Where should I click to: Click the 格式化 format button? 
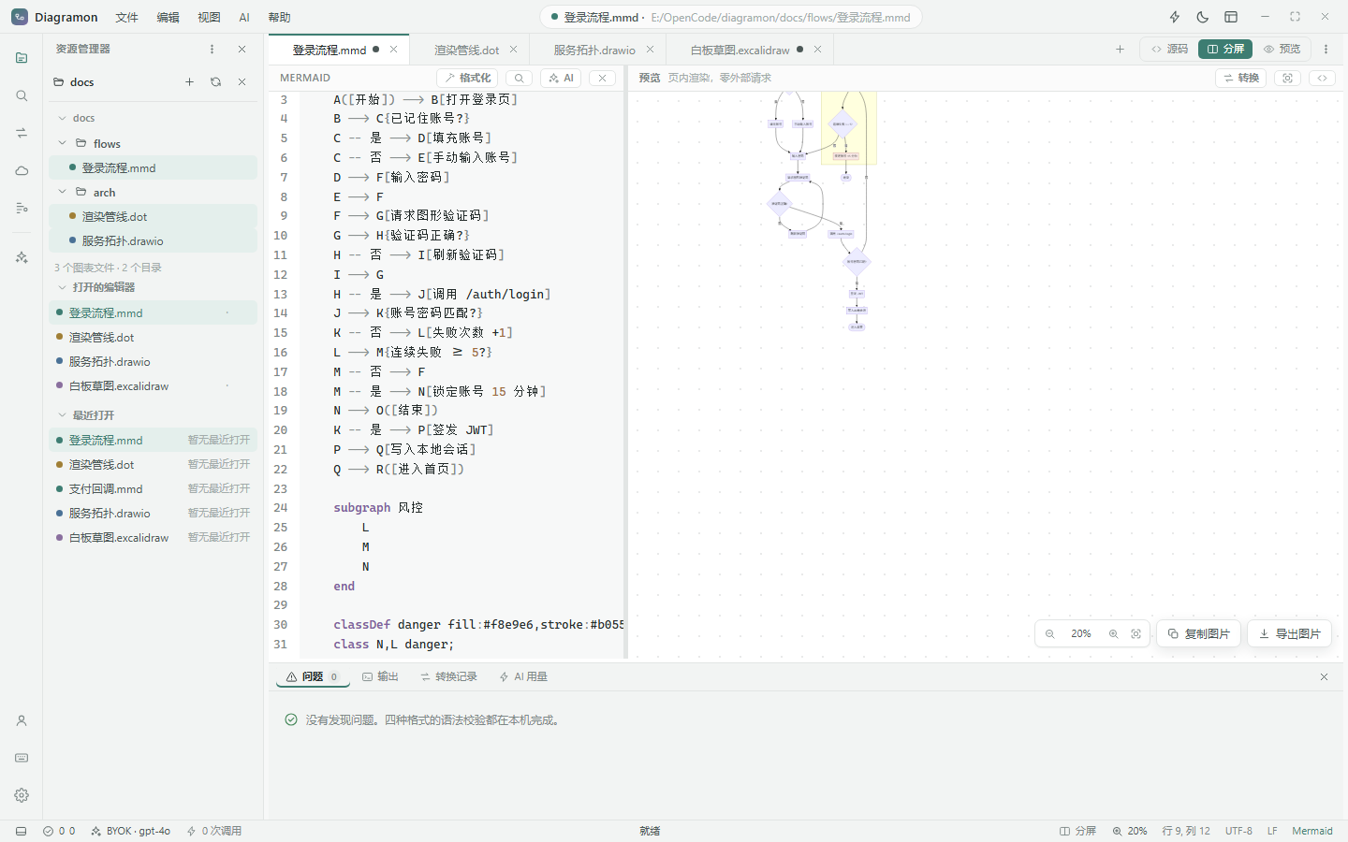click(x=467, y=78)
